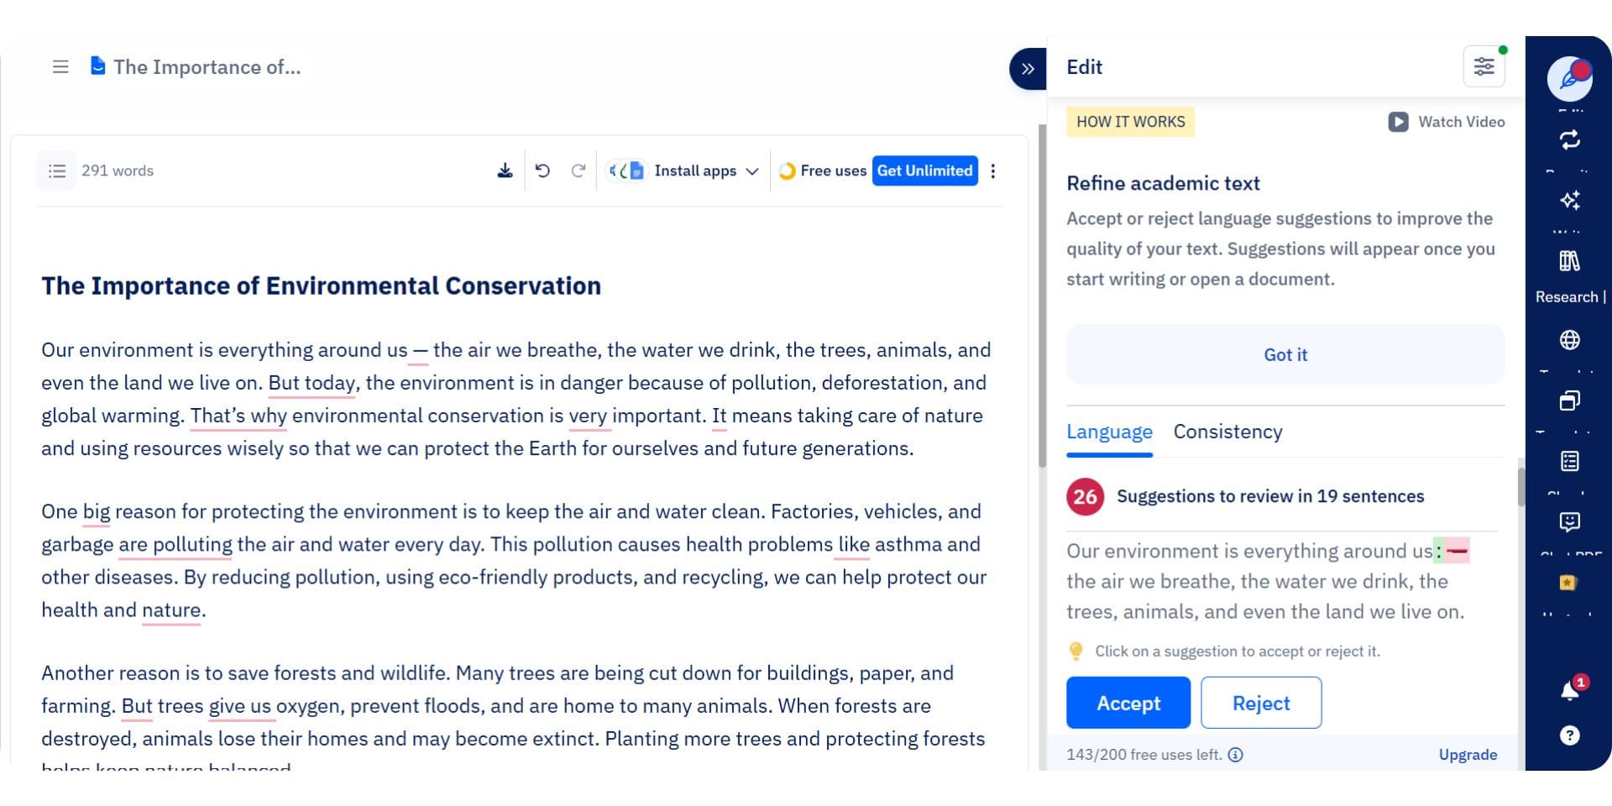
Task: Select the Language tab
Action: (1108, 432)
